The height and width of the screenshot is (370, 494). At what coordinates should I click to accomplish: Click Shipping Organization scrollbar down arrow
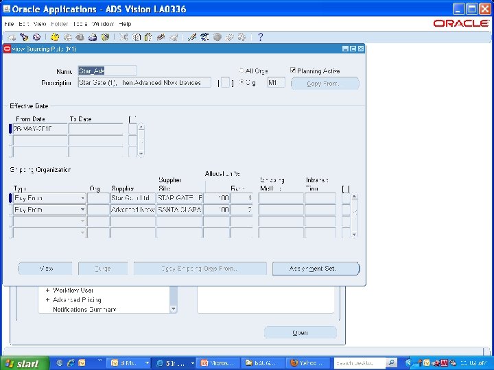point(355,234)
